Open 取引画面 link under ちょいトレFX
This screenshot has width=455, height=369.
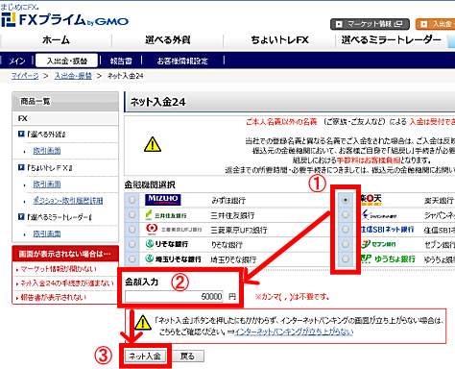pyautogui.click(x=47, y=184)
